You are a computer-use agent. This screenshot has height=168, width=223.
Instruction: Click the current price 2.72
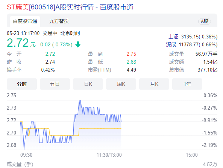tap(18, 43)
